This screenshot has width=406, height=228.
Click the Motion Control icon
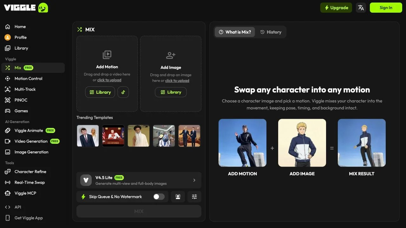[x=8, y=79]
